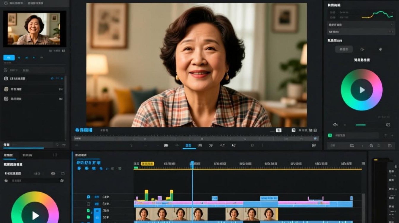The image size is (399, 223).
Task: Toggle the blue lock icon on the first track
Action: (88, 197)
